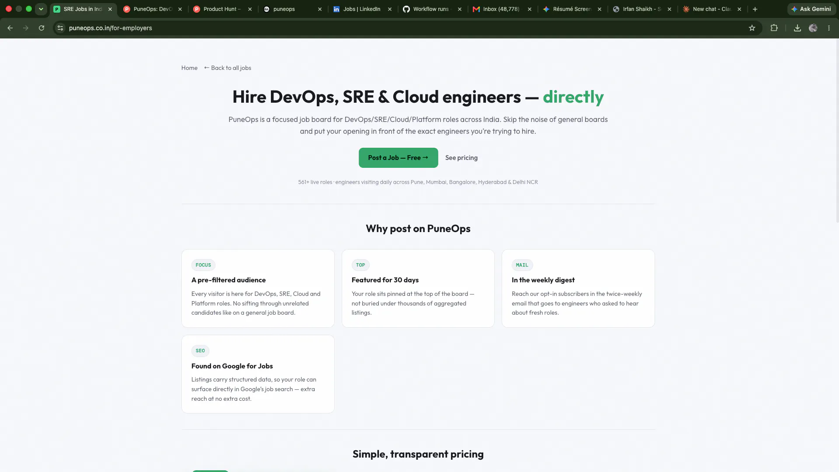Click the browser forward arrow
The image size is (839, 472).
click(x=26, y=28)
